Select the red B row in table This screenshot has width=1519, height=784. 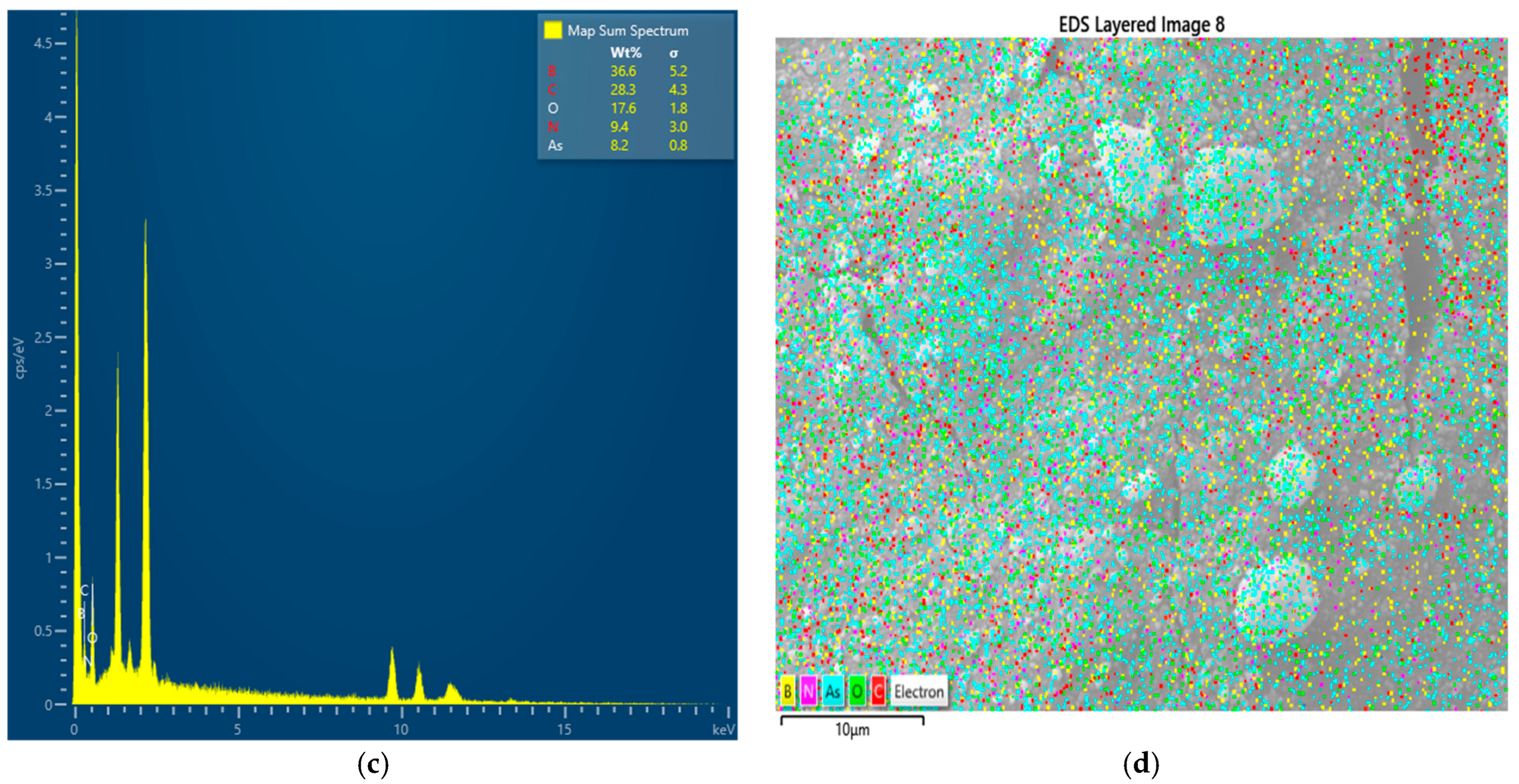[552, 72]
